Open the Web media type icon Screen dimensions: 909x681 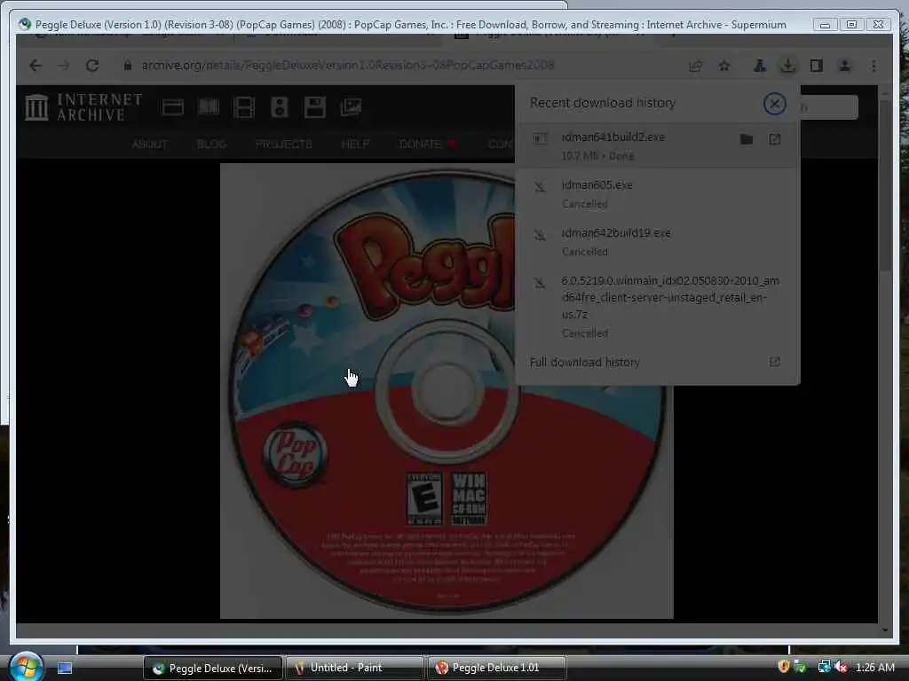pos(173,107)
